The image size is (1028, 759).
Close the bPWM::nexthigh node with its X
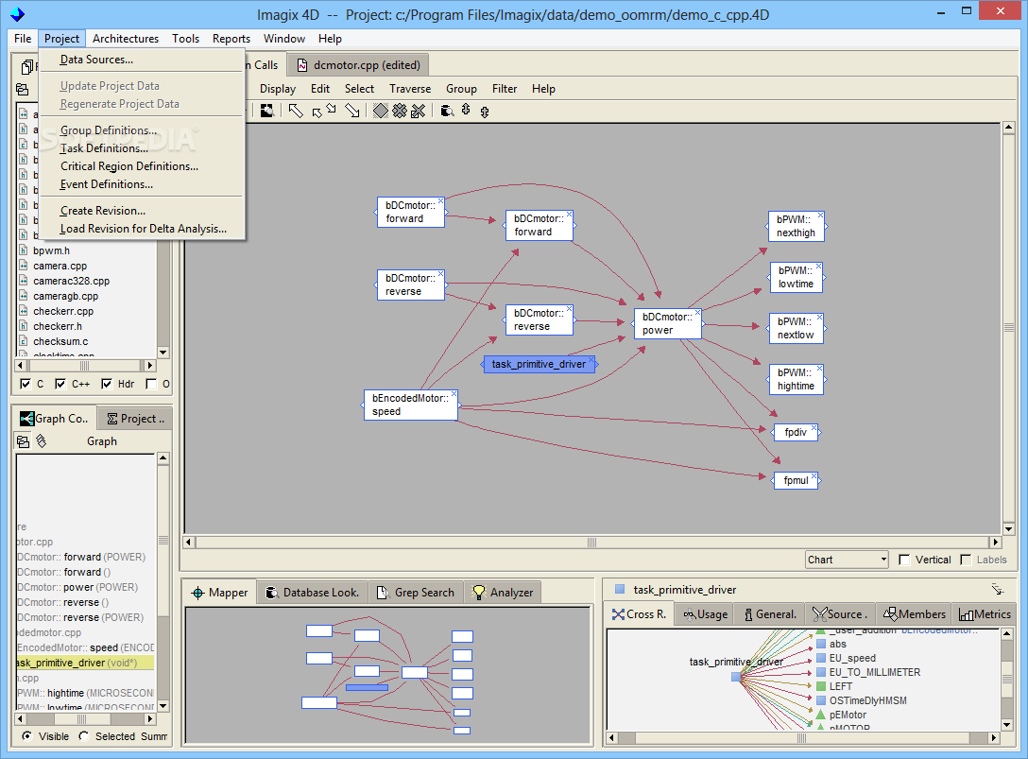coord(819,216)
